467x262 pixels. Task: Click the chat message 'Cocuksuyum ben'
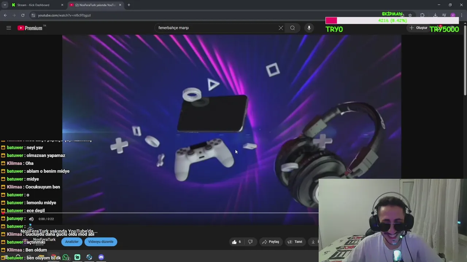(x=43, y=187)
